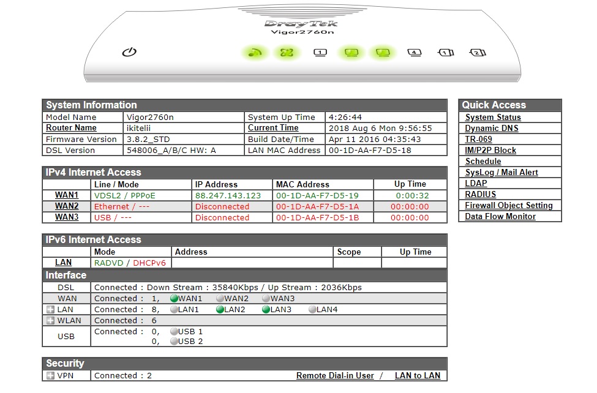Open the Data Flow Monitor link

click(500, 217)
